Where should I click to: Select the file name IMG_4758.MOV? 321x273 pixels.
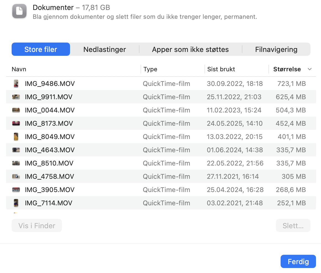[49, 177]
